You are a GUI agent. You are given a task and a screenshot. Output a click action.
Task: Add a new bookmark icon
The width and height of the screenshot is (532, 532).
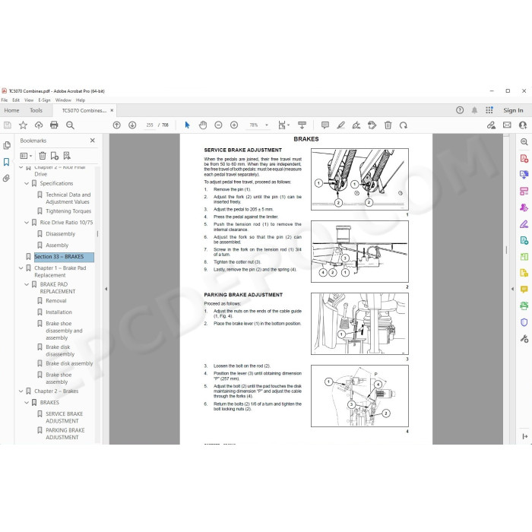(x=55, y=156)
